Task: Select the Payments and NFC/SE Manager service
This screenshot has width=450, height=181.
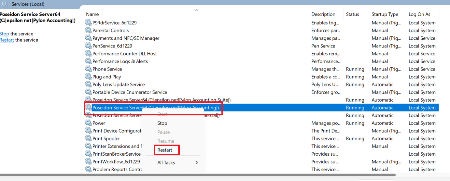Action: coord(126,38)
